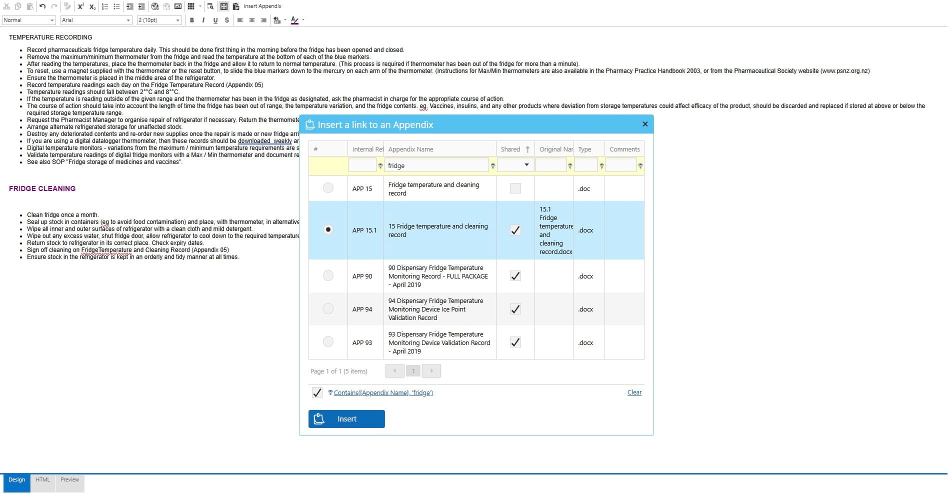This screenshot has width=948, height=494.
Task: Click the insert hyperlink globe icon
Action: click(x=154, y=6)
